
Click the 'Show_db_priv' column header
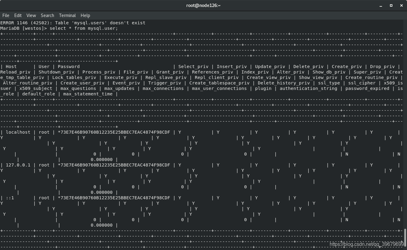pyautogui.click(x=329, y=72)
